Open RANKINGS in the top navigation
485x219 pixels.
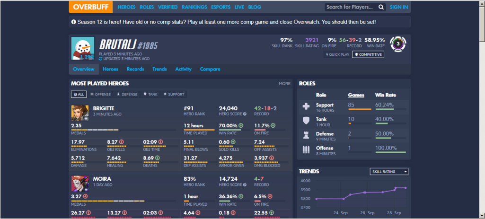point(194,7)
